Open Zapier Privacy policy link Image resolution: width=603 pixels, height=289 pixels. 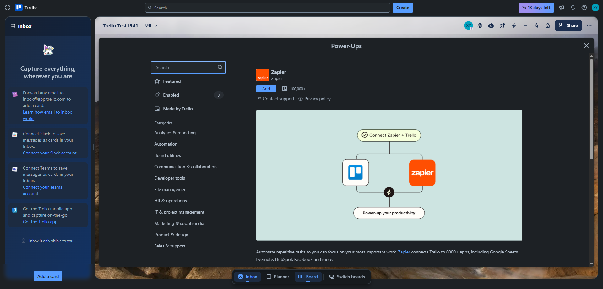pyautogui.click(x=318, y=99)
